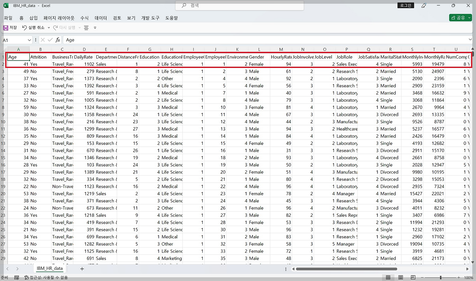Viewport: 476px width, 281px height.
Task: Open the 데이터 ribbon tab
Action: pyautogui.click(x=101, y=18)
